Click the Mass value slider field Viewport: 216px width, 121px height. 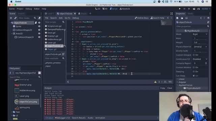(x=200, y=38)
